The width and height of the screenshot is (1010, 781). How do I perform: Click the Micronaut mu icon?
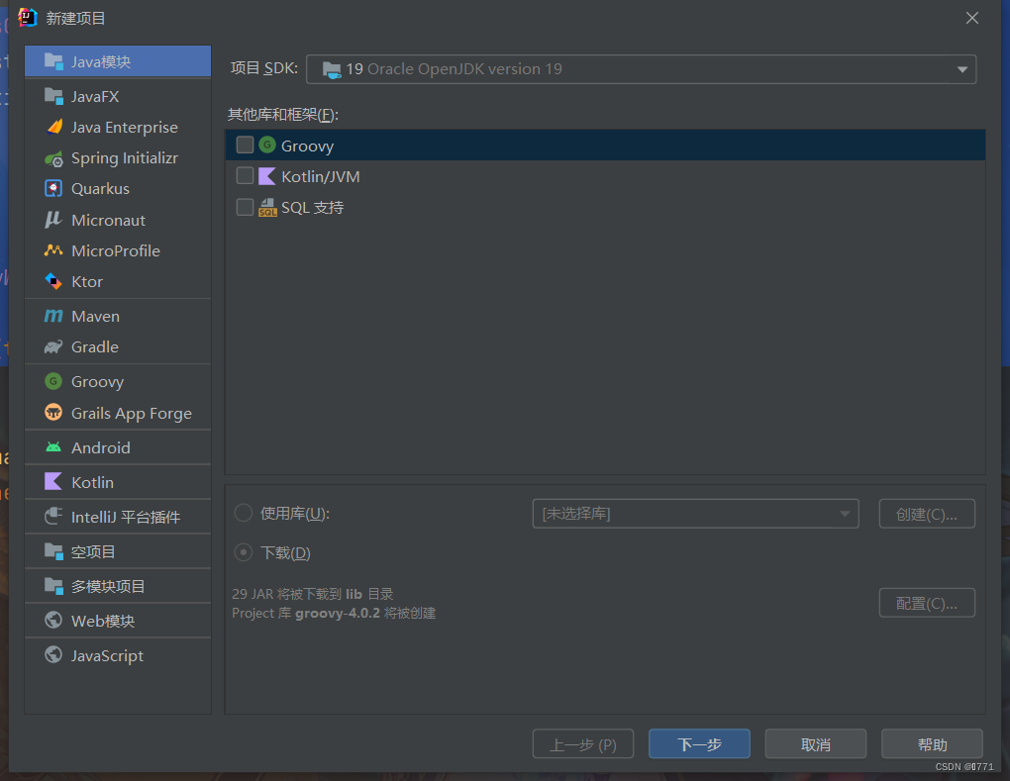pyautogui.click(x=53, y=220)
